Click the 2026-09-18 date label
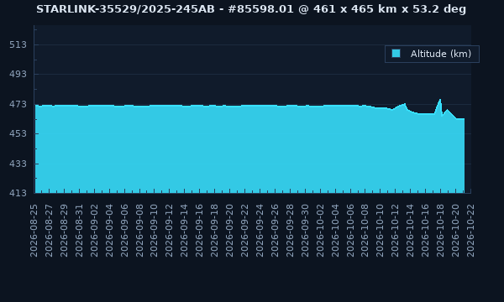 click(x=215, y=231)
